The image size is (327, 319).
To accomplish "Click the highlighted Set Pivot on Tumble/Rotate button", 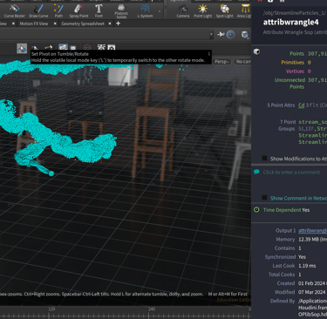I will tap(22, 49).
